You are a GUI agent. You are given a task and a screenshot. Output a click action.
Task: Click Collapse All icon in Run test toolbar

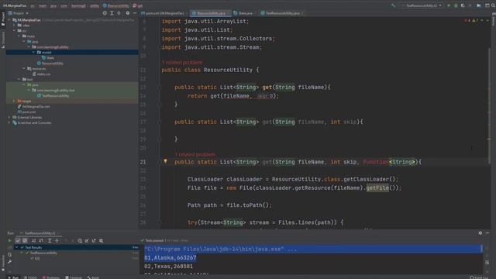point(57,241)
